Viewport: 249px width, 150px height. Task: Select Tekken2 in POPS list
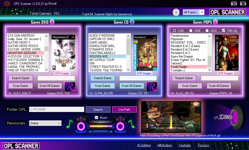pyautogui.click(x=189, y=63)
